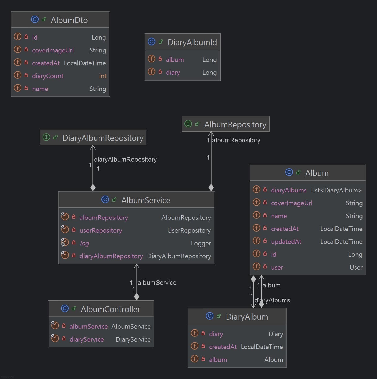Select the AlbumService class title

coord(146,200)
